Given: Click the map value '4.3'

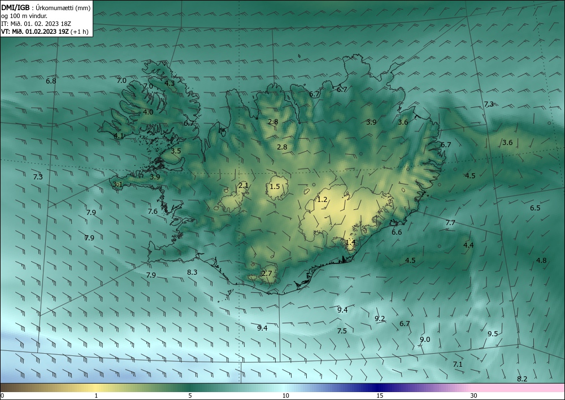Looking at the screenshot, I should click(169, 83).
